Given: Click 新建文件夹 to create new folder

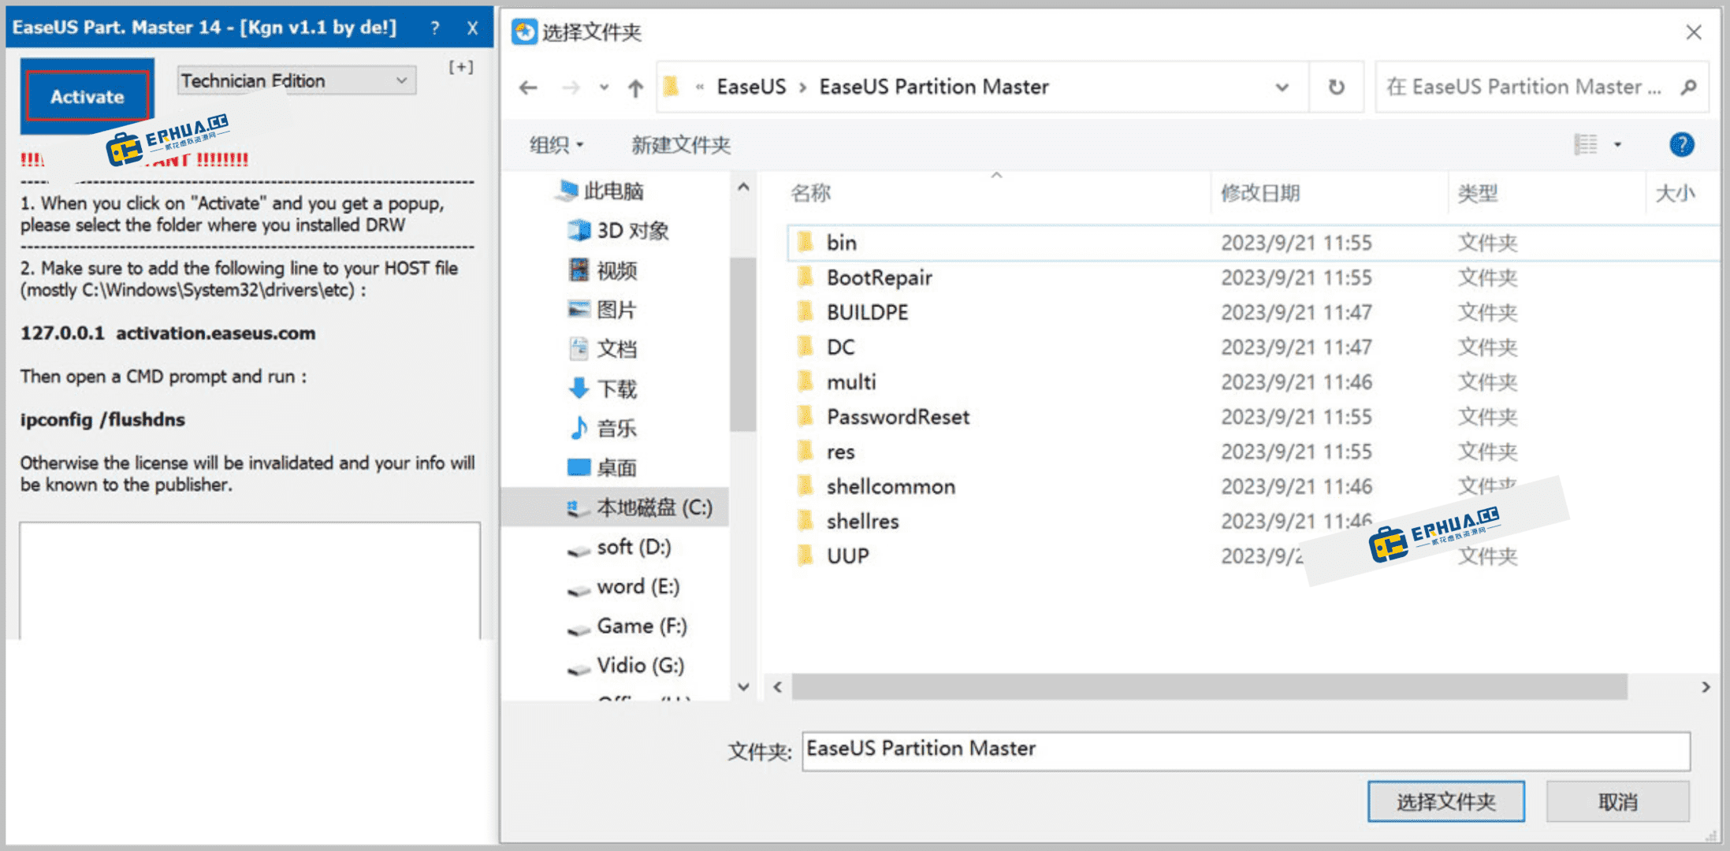Looking at the screenshot, I should pyautogui.click(x=681, y=145).
